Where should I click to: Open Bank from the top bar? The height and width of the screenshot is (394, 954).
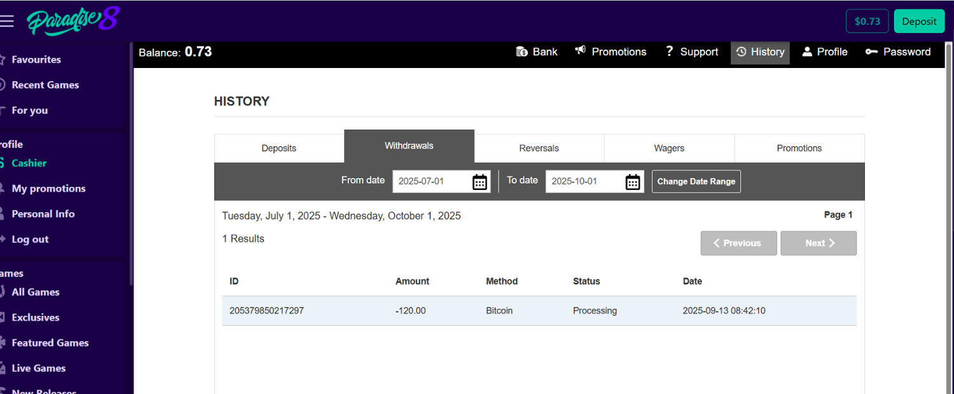tap(537, 52)
